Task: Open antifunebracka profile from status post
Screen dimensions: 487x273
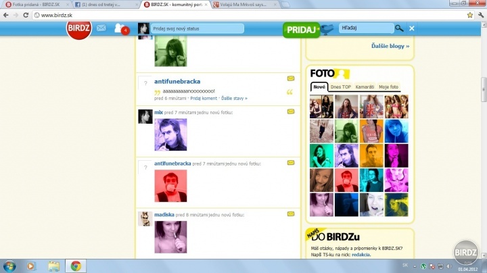Action: [x=177, y=82]
